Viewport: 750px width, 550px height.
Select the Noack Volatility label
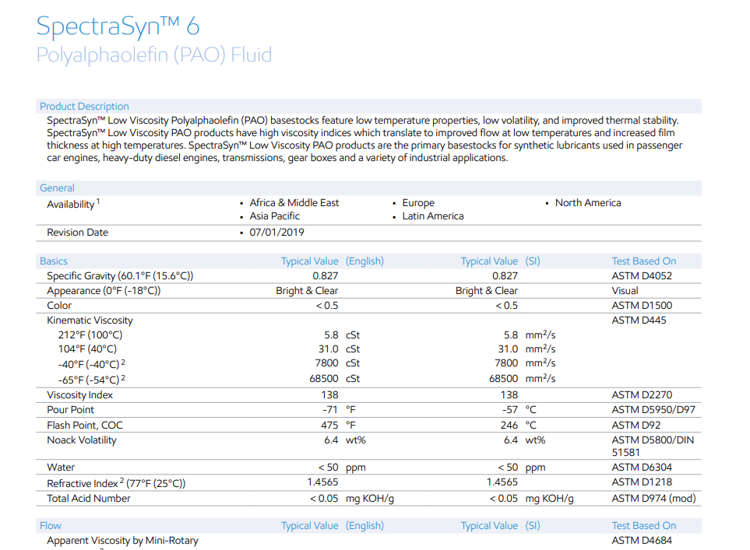coord(82,440)
